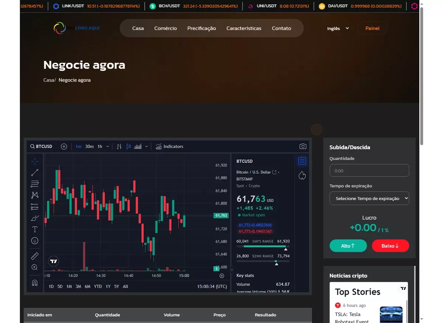
Task: Select the ruler measure tool
Action: [35, 256]
